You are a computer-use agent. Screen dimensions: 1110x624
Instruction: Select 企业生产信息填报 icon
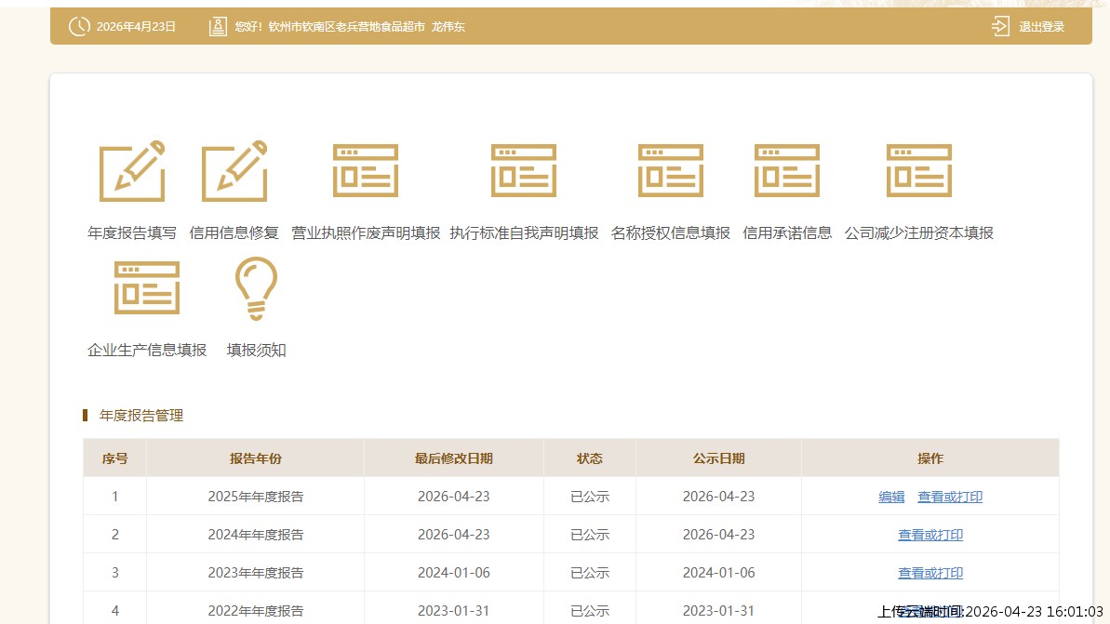147,288
